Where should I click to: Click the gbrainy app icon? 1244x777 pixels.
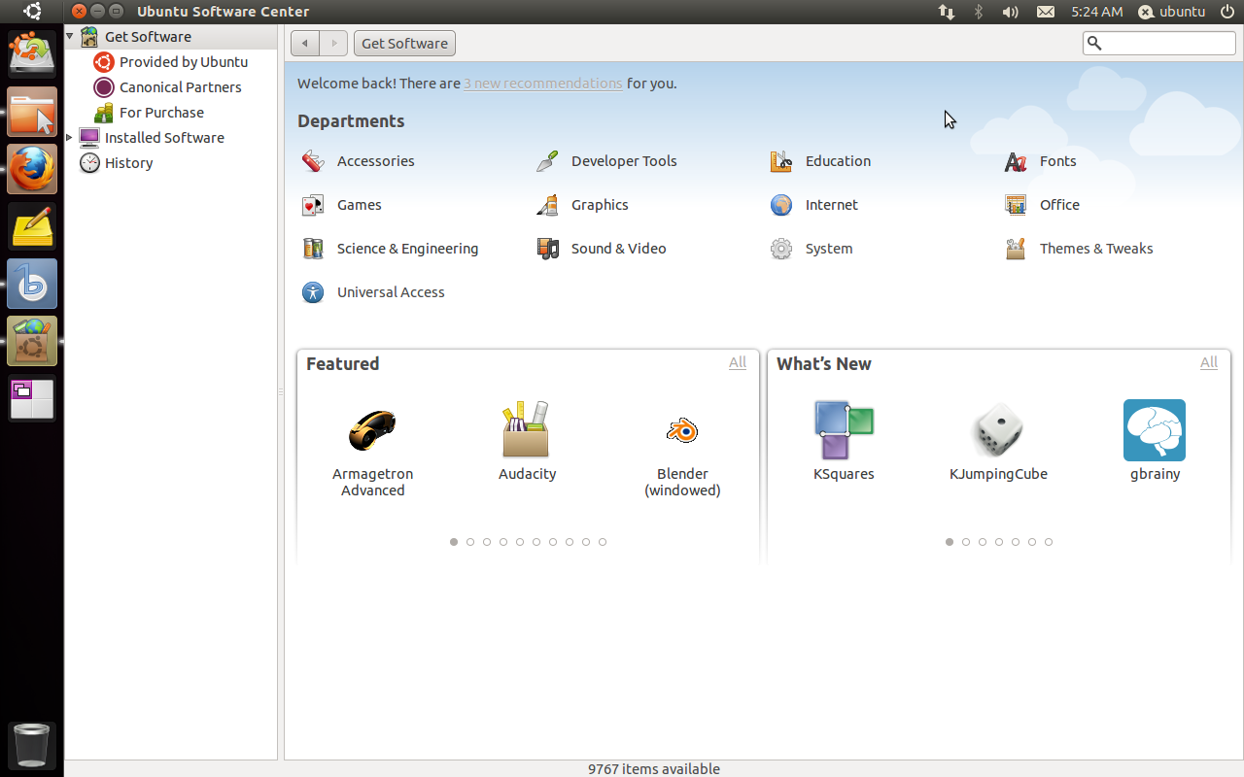pos(1155,430)
